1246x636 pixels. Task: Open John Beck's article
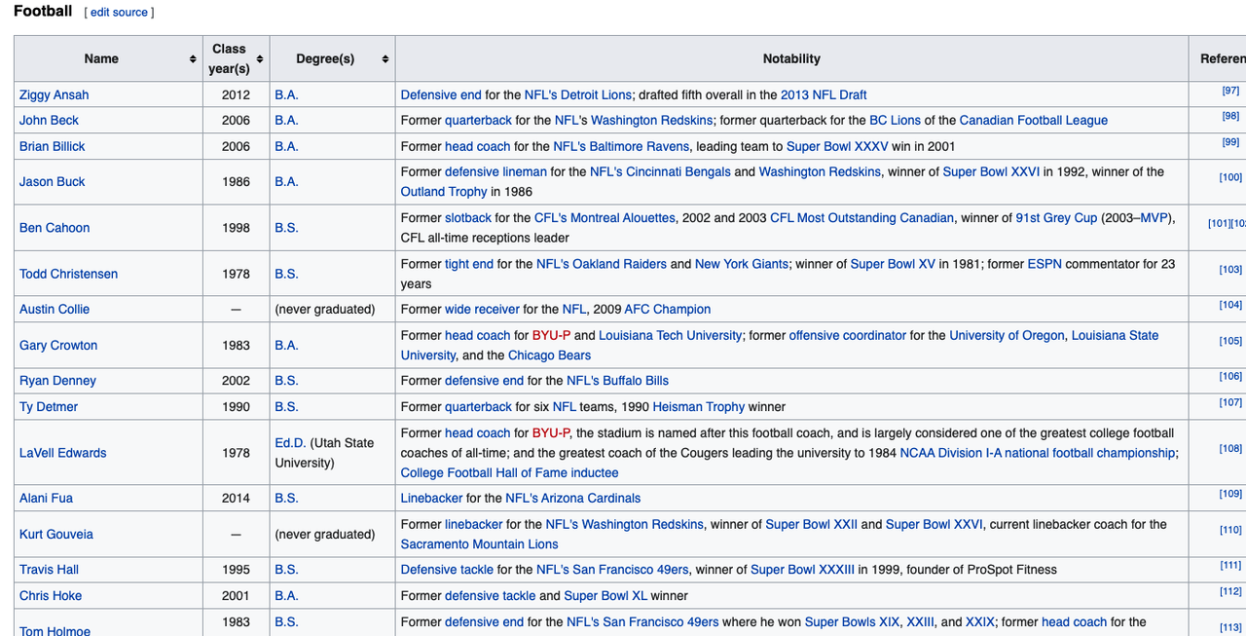[x=49, y=120]
